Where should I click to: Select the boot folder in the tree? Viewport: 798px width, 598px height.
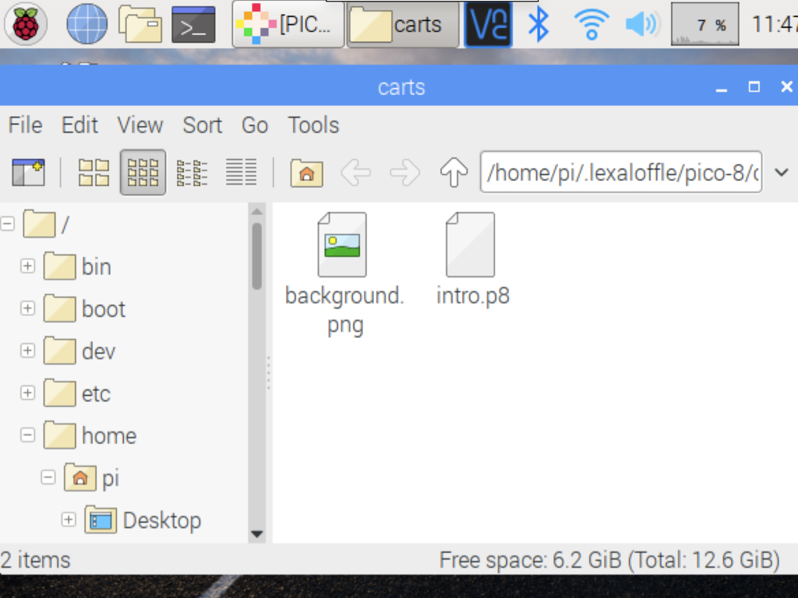[x=84, y=308]
